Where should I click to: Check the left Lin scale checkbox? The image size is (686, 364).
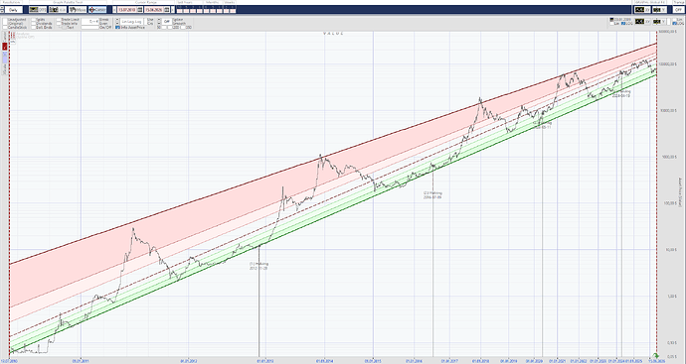[x=611, y=24]
